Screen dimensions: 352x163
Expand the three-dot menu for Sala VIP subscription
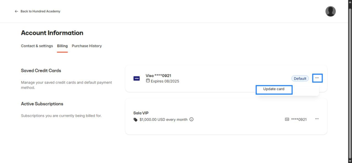tap(317, 119)
